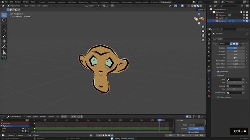250x140 pixels.
Task: Hide Light in outliner with eye icon
Action: [244, 18]
